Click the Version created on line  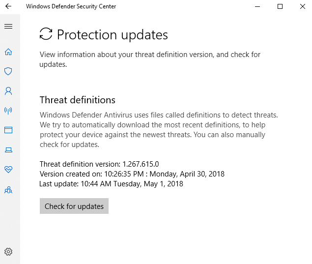(132, 174)
